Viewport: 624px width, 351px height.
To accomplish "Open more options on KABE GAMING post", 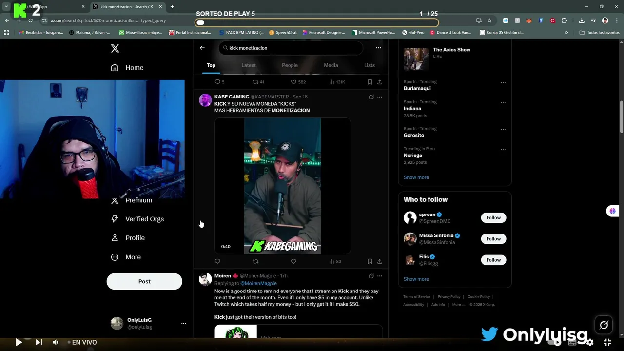I will click(380, 97).
